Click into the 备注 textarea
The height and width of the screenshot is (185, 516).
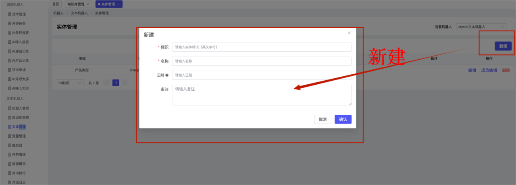click(261, 95)
